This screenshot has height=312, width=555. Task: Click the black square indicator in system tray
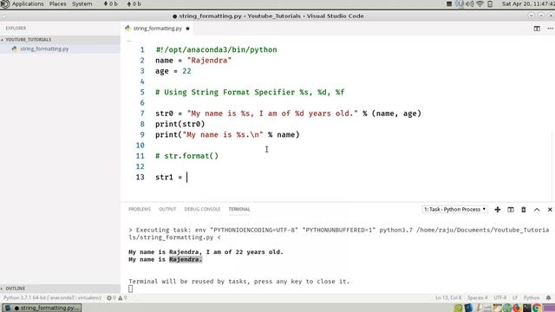449,3
